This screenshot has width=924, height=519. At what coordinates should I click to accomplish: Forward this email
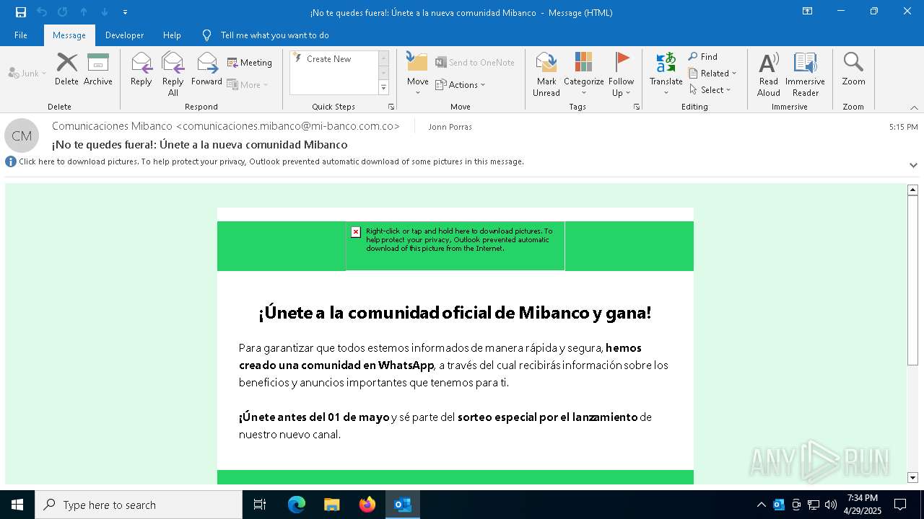(207, 70)
